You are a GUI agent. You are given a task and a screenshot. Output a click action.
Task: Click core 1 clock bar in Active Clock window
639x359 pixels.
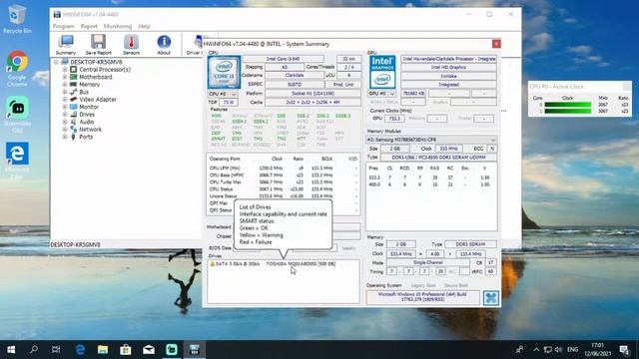(568, 111)
